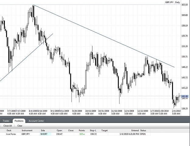Click the open price 150.47
Viewport: 190px width, 146px height.
[x=59, y=134]
